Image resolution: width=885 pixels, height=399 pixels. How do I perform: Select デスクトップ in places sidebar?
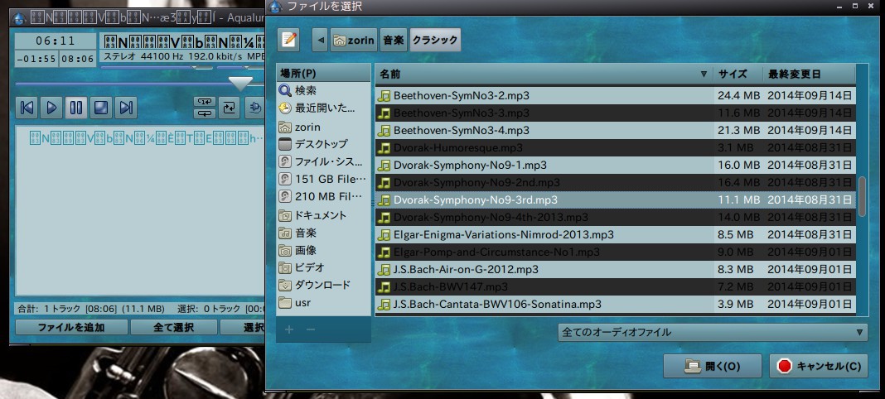[x=323, y=144]
